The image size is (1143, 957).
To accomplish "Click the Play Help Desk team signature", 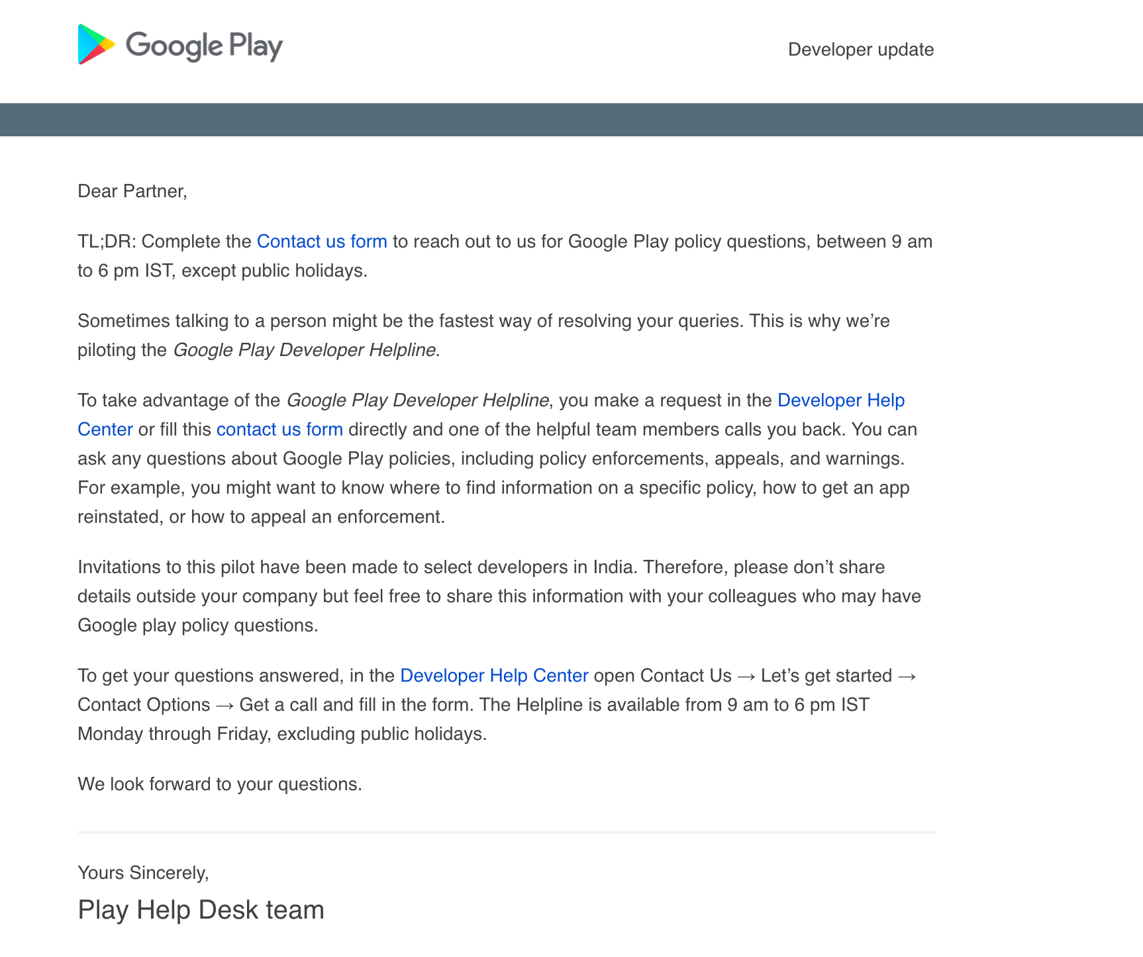I will coord(201,910).
